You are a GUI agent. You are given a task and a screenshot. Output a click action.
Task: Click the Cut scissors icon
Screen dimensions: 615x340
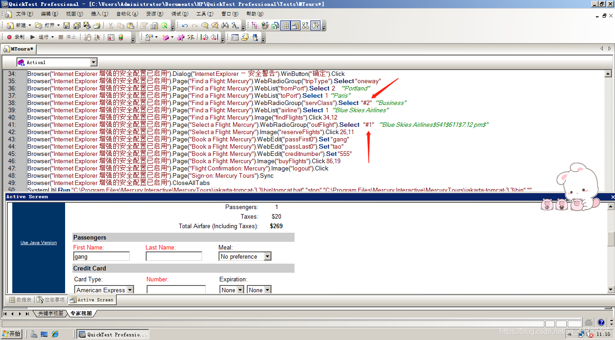coord(110,25)
